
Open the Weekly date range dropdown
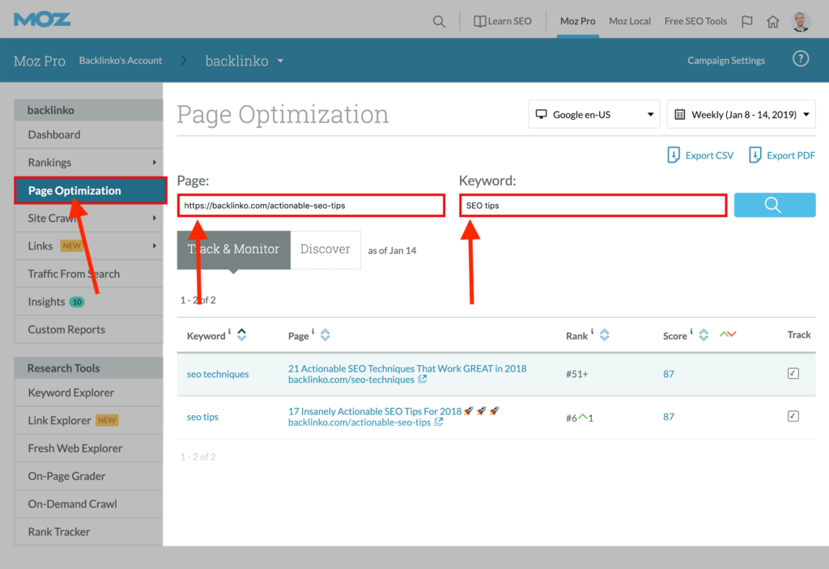pos(741,115)
